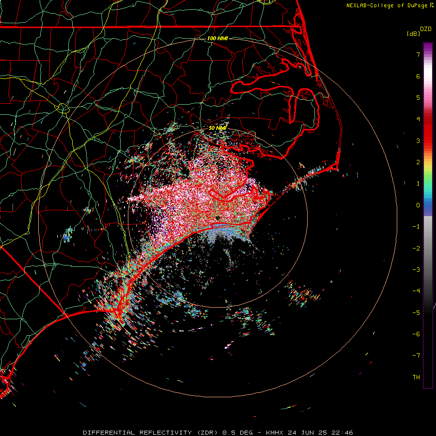Select the -1 dB value on the scale

(416, 227)
